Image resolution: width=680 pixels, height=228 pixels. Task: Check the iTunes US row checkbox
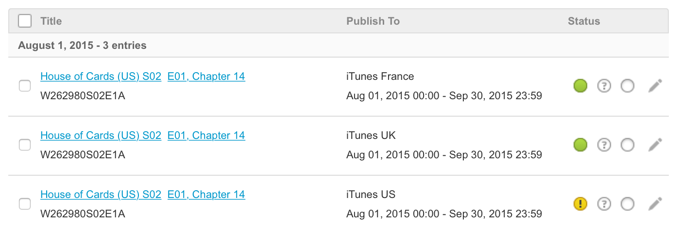click(24, 204)
